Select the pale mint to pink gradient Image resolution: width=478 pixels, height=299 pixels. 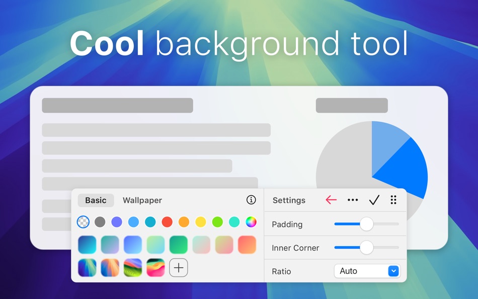click(201, 245)
